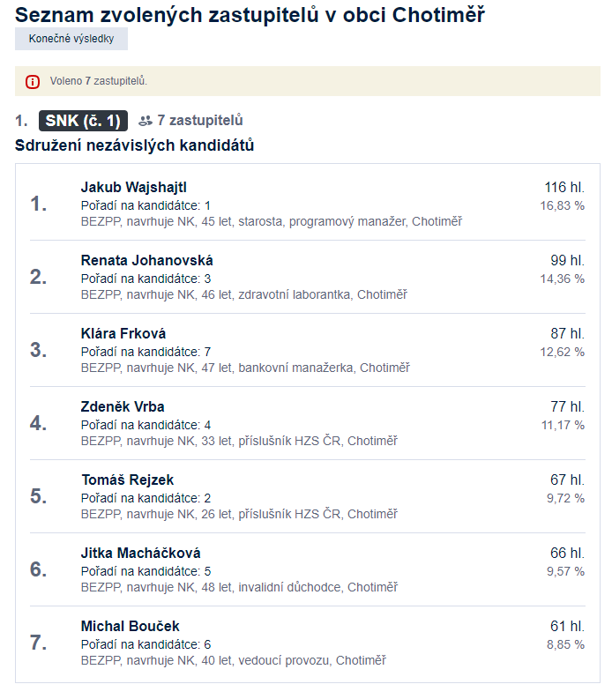This screenshot has width=612, height=699.
Task: Click Sdružení nezávislých kandidátů heading
Action: pos(135,145)
